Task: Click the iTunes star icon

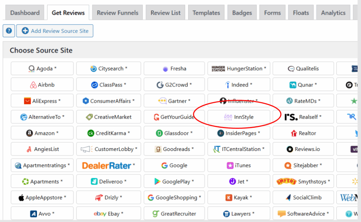Action: pos(230,165)
